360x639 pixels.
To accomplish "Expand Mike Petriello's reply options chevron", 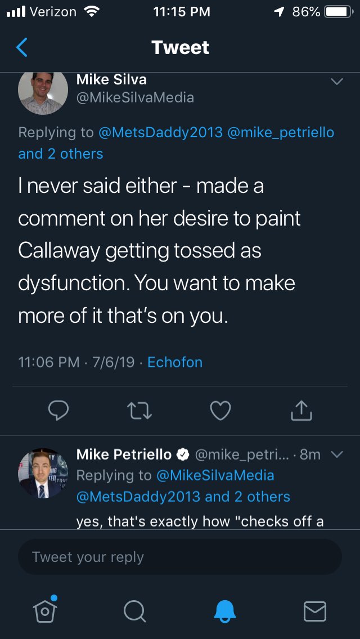I will tap(336, 454).
